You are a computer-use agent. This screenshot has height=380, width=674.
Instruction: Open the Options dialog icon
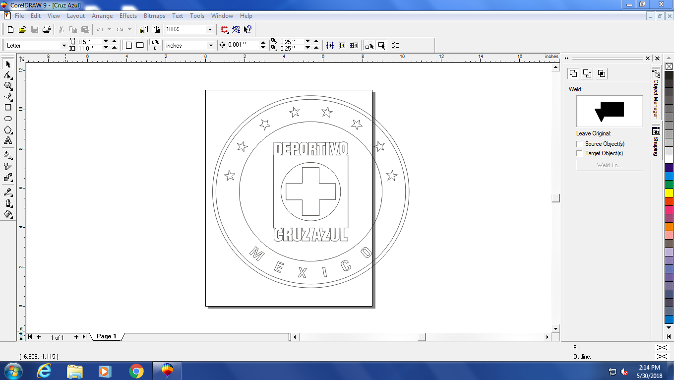pyautogui.click(x=395, y=45)
